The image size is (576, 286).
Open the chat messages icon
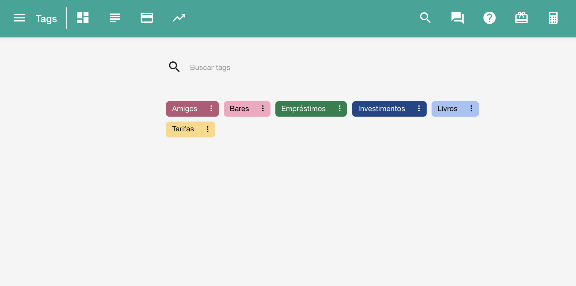pos(457,18)
